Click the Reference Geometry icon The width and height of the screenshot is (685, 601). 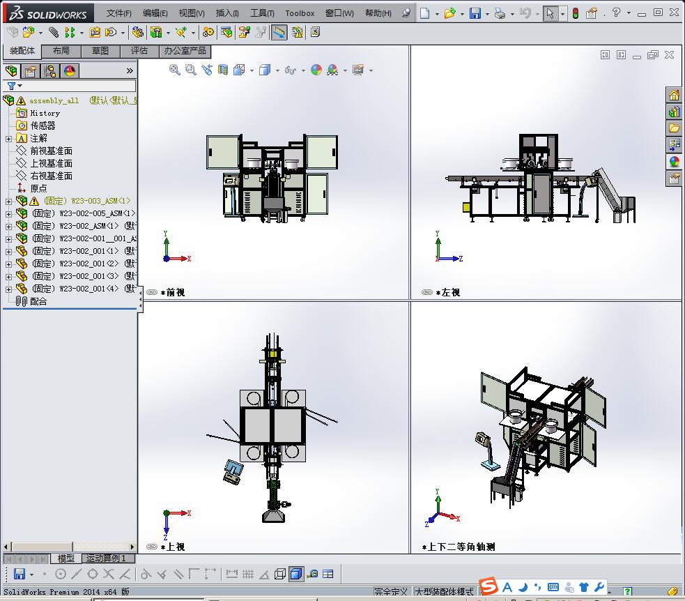[181, 32]
